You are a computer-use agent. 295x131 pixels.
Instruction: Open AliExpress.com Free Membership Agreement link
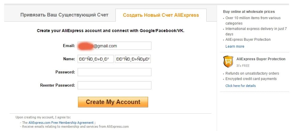tap(61, 123)
